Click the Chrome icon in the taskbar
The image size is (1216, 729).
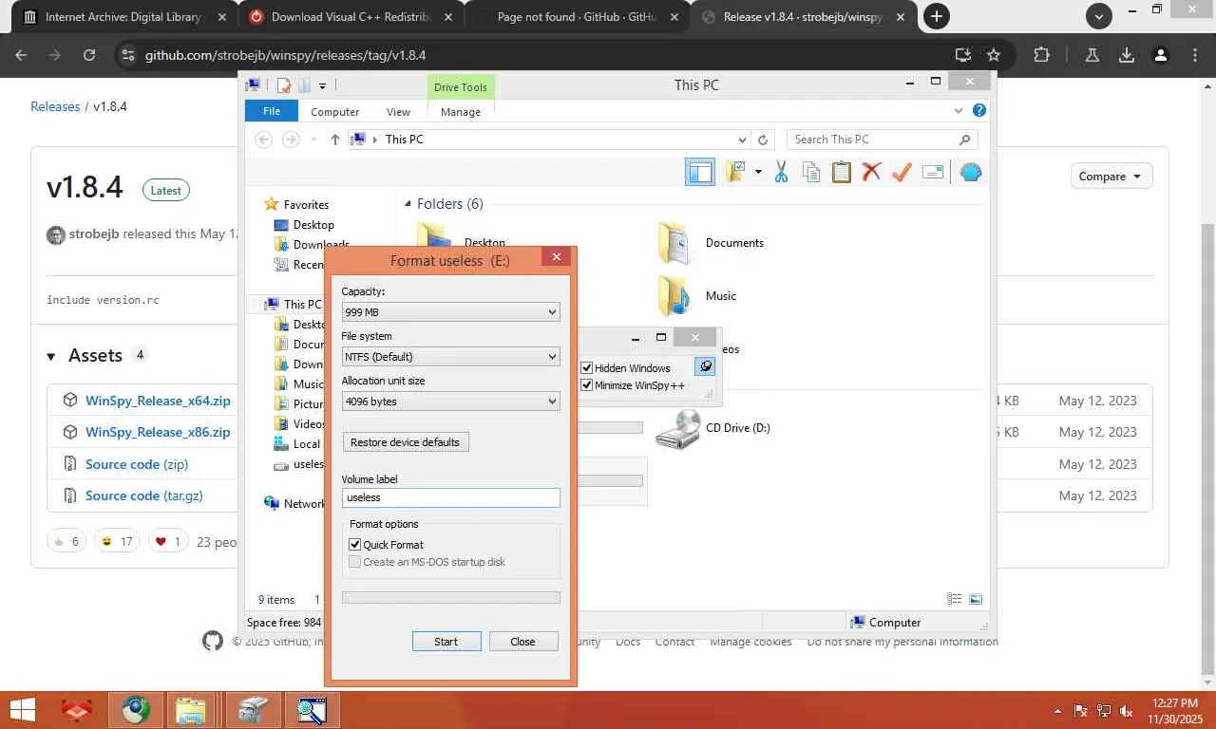(135, 710)
